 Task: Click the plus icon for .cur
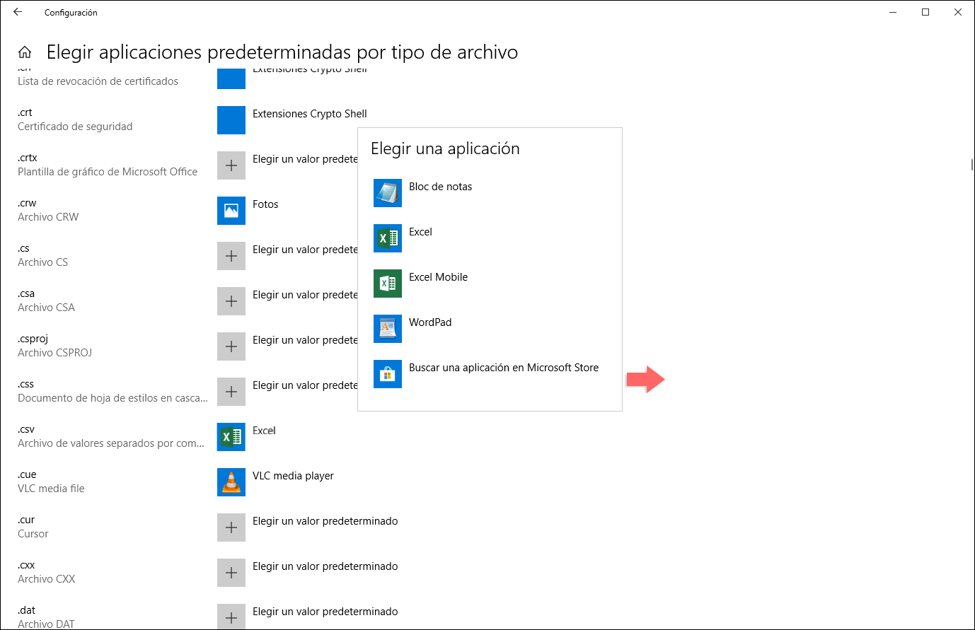coord(231,527)
